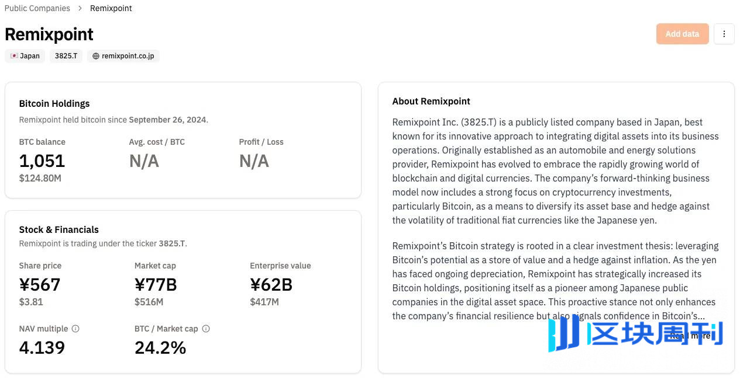Image resolution: width=740 pixels, height=380 pixels.
Task: Click the Remixpoint breadcrumb item
Action: tap(111, 8)
